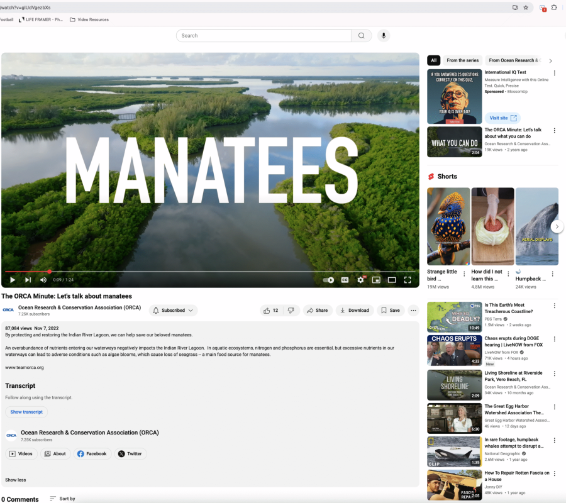Click Show less under the description

(x=16, y=480)
